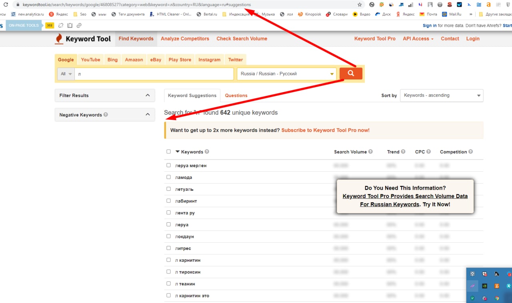Screen dimensions: 512x303
Task: Click the keyword 'леруа' row text
Action: (x=182, y=225)
